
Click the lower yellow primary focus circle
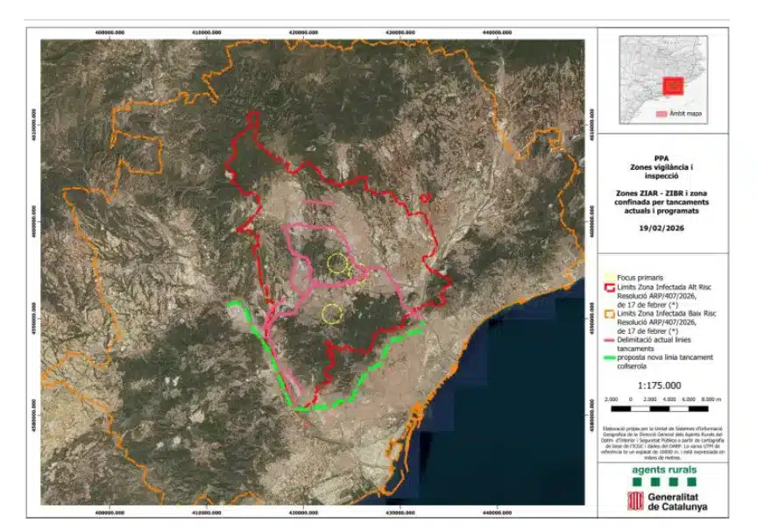coord(331,313)
